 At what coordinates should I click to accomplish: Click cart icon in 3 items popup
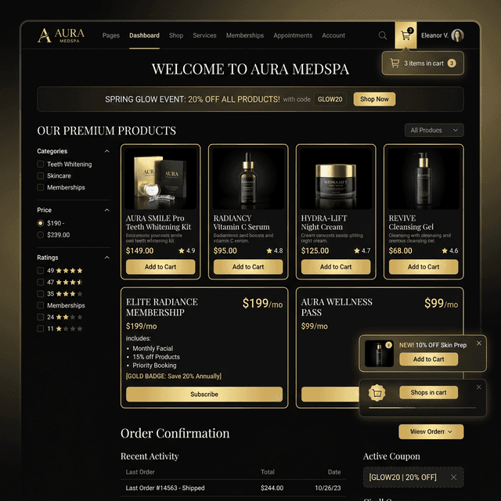[x=395, y=63]
